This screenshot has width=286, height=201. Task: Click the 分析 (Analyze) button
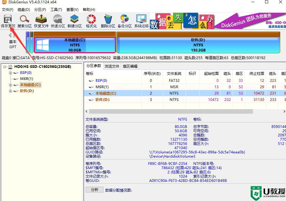pyautogui.click(x=94, y=189)
